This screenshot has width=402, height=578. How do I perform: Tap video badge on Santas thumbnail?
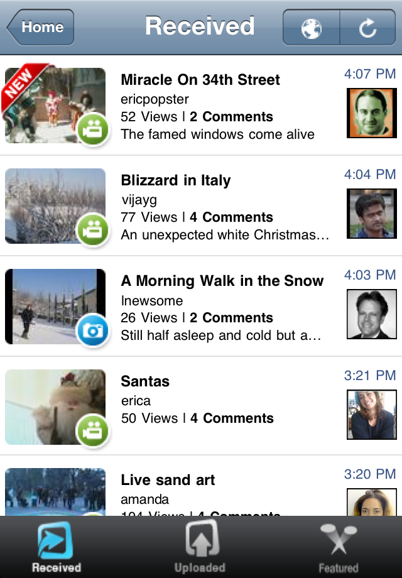[93, 432]
